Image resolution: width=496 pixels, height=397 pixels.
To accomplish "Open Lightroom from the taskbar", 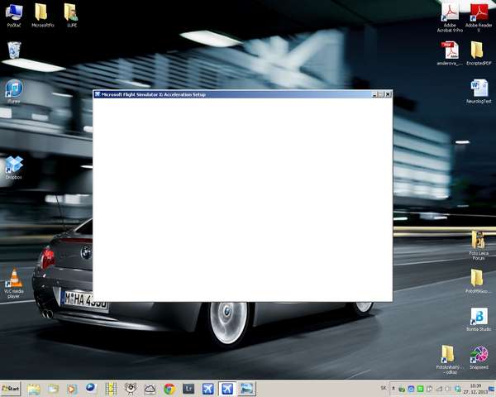I will coord(188,389).
